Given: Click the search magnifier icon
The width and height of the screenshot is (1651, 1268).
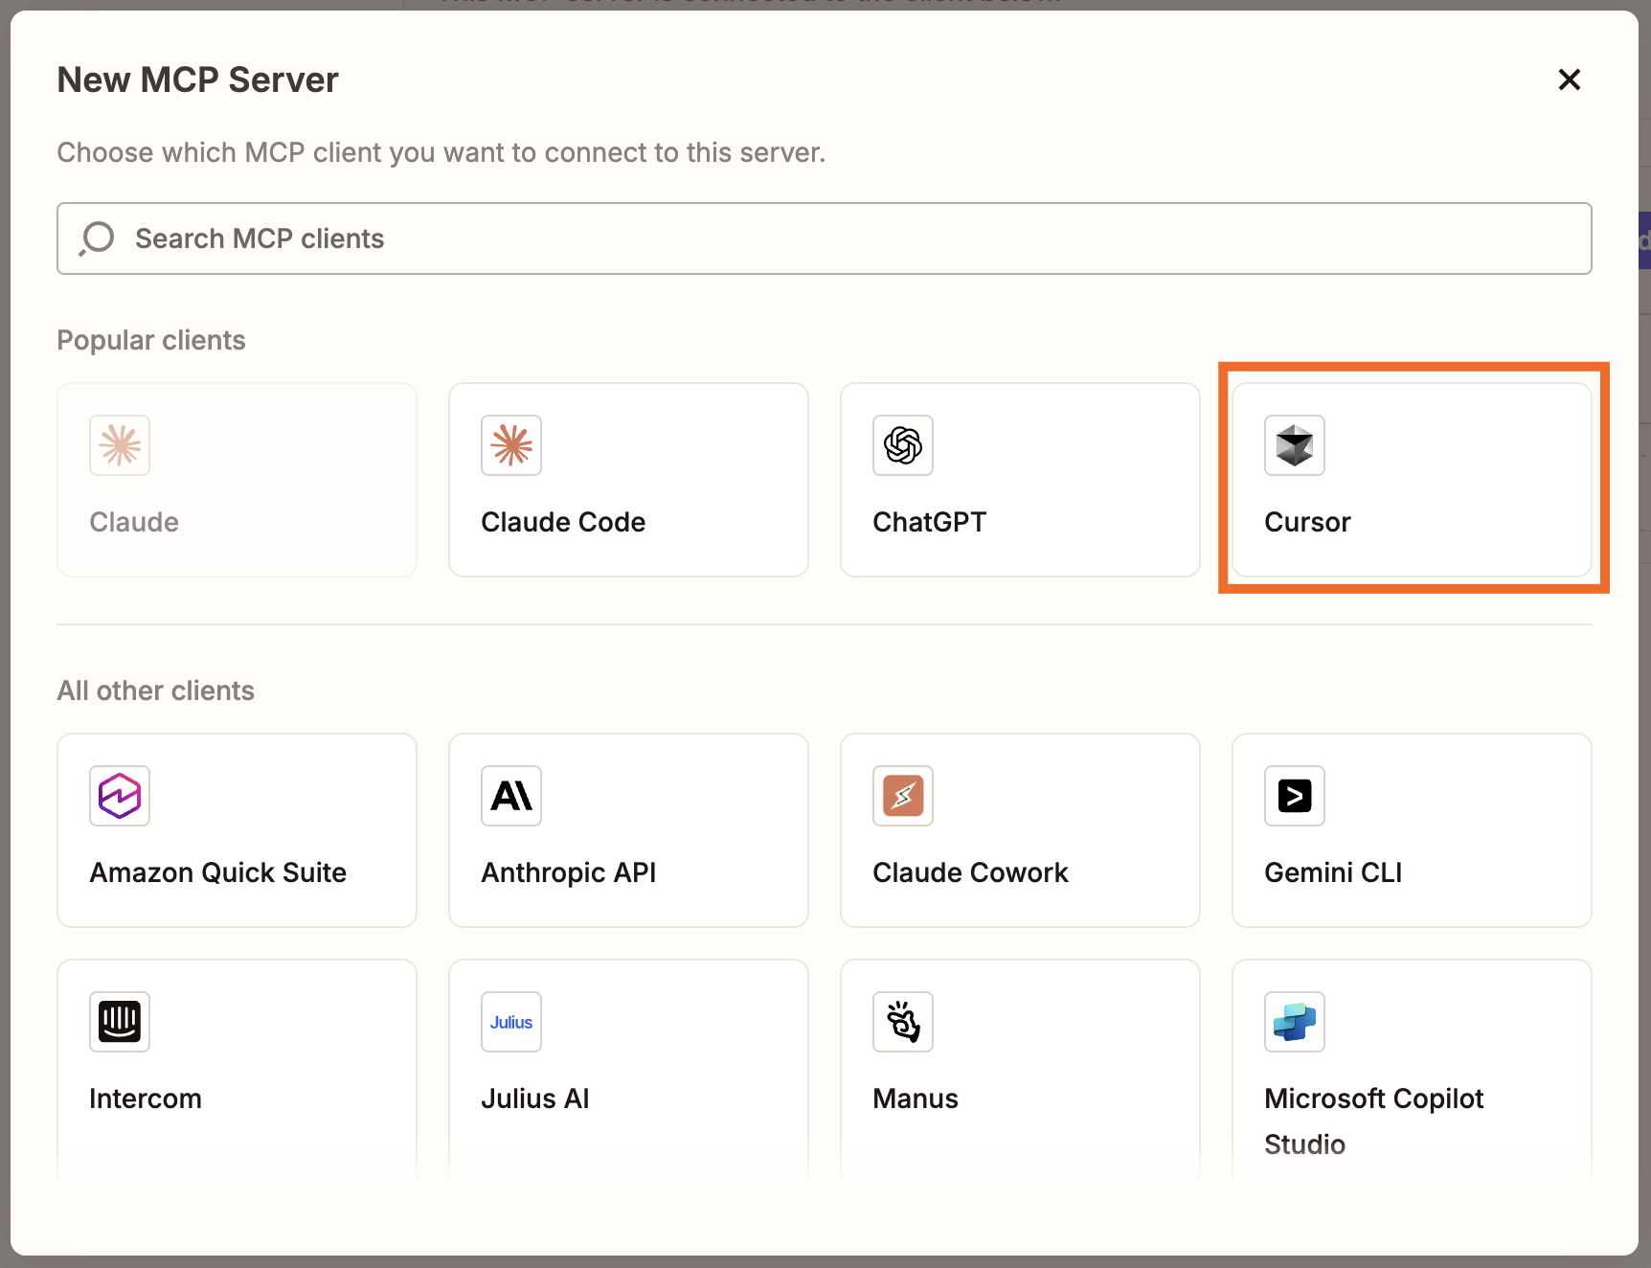Looking at the screenshot, I should coord(96,238).
